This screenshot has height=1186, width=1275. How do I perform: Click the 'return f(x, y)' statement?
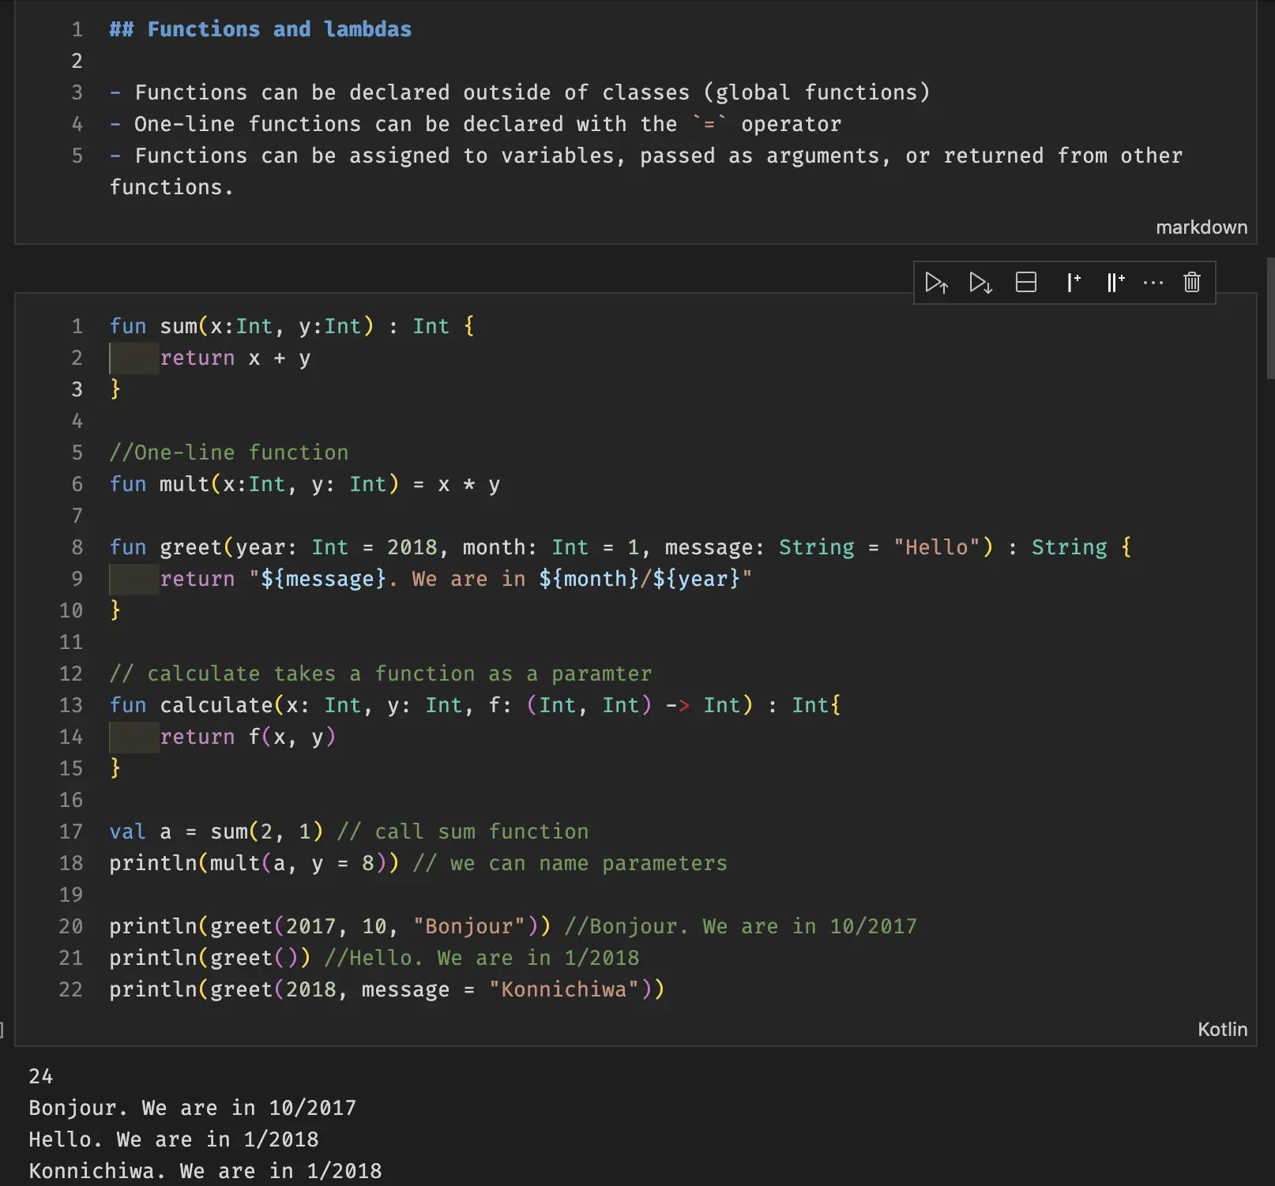coord(248,737)
